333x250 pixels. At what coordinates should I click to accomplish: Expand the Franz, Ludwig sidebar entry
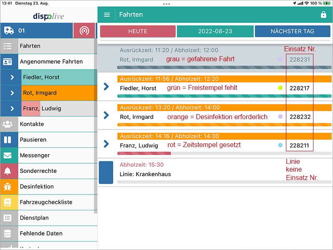pos(12,108)
